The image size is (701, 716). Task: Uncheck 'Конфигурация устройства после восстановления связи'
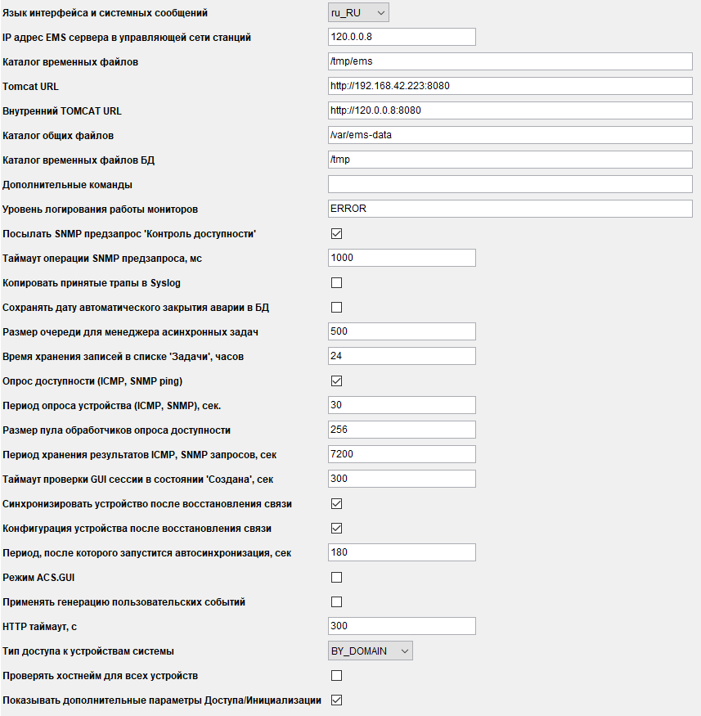pos(336,528)
